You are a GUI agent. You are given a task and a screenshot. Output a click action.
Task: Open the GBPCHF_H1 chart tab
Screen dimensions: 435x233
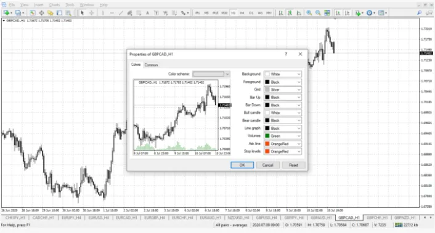tap(377, 218)
